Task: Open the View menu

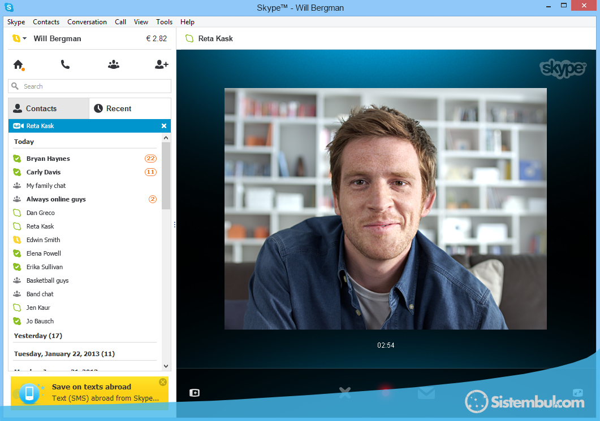Action: [x=141, y=22]
